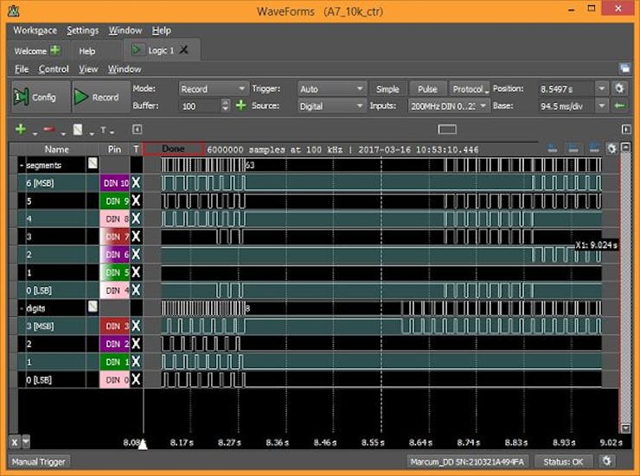The image size is (640, 476).
Task: Open waveform display gear settings icon
Action: point(611,149)
